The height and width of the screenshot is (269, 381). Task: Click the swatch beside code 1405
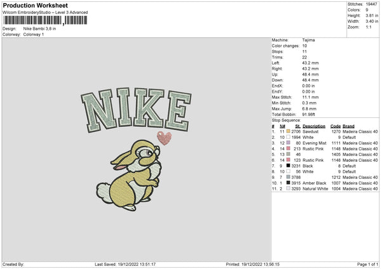tap(288, 154)
